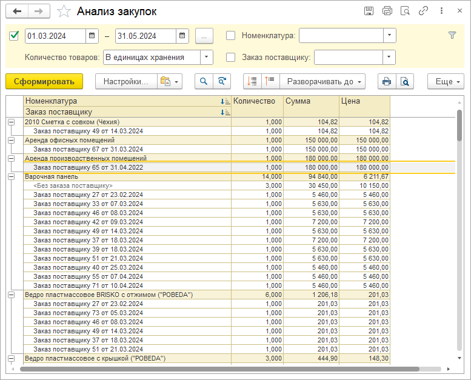471x380 pixels.
Task: Open the Количество товаров dropdown
Action: tap(207, 58)
